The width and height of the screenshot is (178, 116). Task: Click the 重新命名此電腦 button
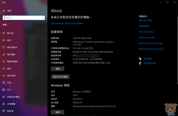point(60,77)
